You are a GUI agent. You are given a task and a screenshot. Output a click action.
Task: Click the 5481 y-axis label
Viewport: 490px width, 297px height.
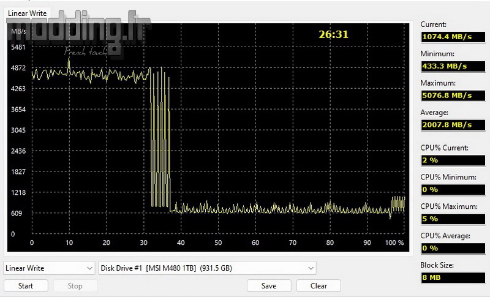(x=18, y=47)
